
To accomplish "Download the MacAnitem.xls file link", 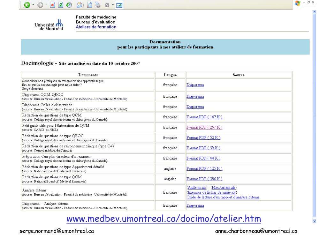I will pos(224,188).
